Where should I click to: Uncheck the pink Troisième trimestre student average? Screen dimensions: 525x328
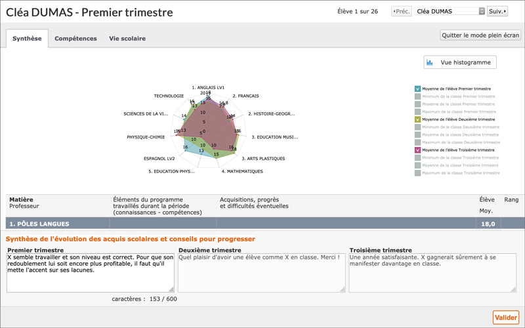417,150
